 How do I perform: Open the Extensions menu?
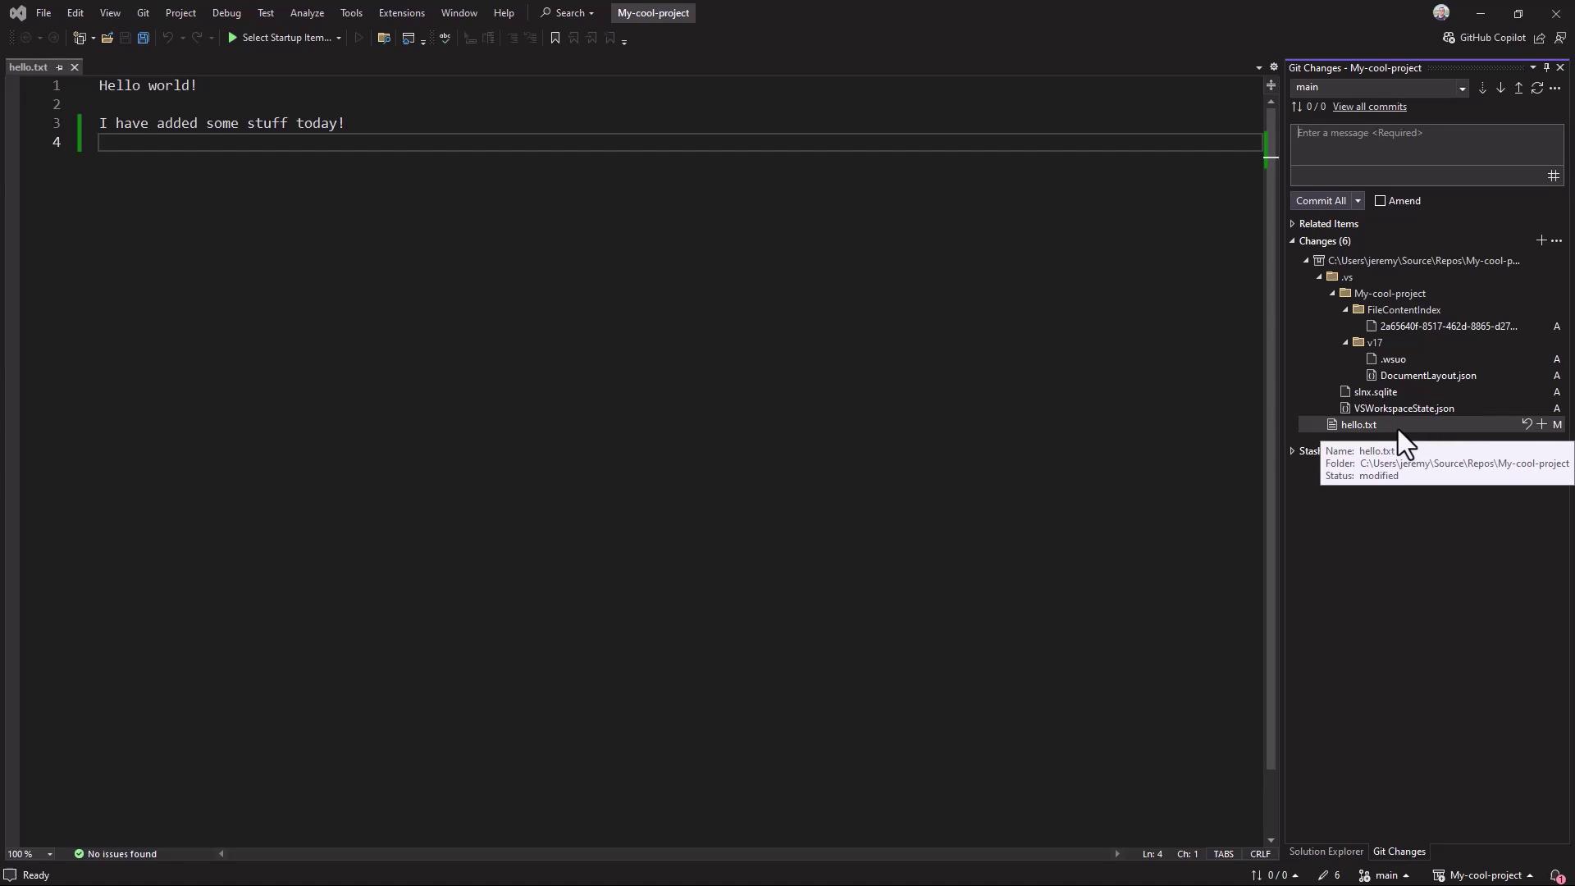[x=401, y=13]
